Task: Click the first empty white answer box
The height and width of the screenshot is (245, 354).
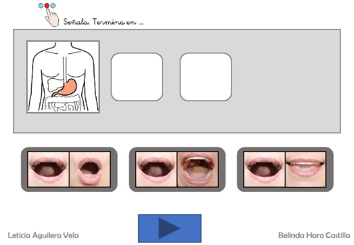Action: pos(137,77)
